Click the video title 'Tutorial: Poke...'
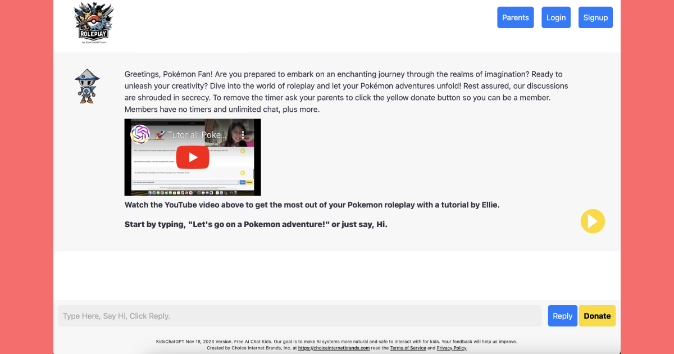Image resolution: width=674 pixels, height=354 pixels. 191,135
